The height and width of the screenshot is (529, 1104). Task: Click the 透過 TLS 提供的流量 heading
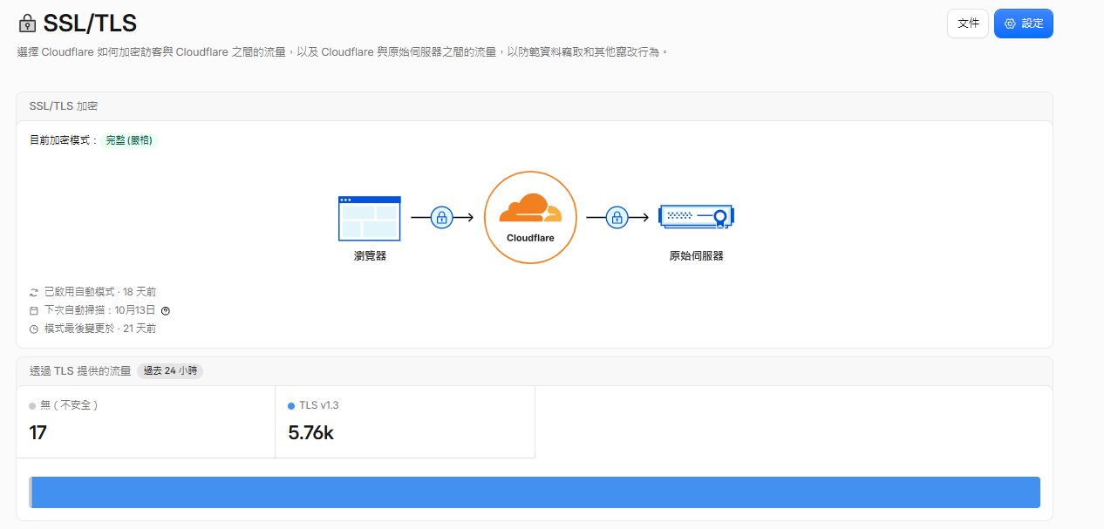point(80,370)
